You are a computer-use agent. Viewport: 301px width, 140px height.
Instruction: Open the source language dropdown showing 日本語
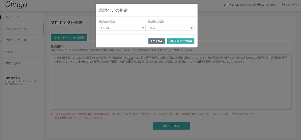click(x=122, y=28)
